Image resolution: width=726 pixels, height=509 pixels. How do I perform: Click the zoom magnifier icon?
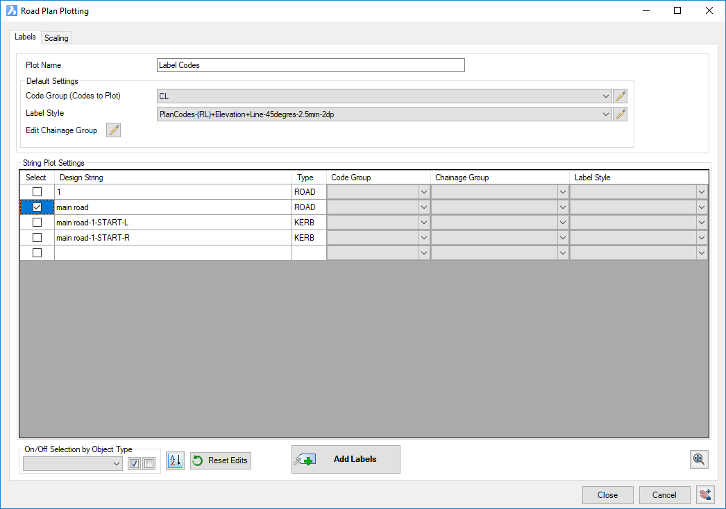698,459
